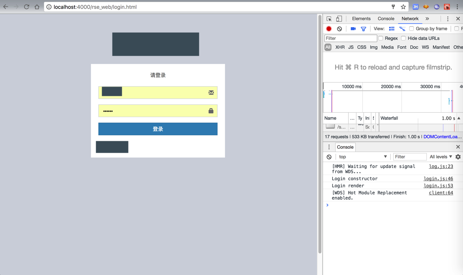Click the DOMContentLoaded link in summary
Image resolution: width=463 pixels, height=275 pixels.
pos(443,137)
